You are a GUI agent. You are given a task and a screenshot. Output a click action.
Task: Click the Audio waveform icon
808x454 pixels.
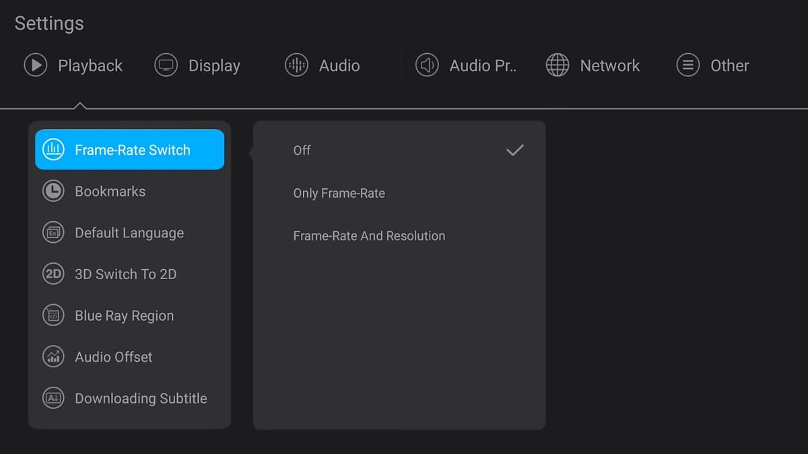296,65
